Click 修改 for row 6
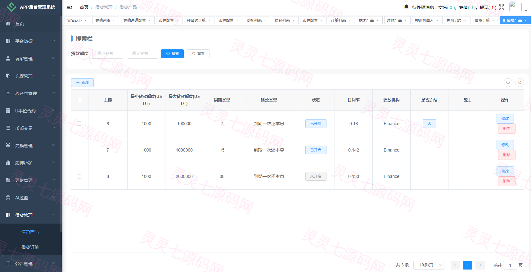 click(505, 119)
